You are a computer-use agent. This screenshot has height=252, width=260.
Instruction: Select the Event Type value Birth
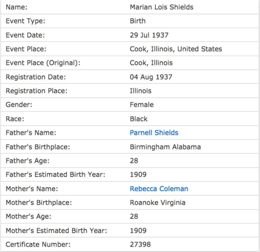[138, 21]
